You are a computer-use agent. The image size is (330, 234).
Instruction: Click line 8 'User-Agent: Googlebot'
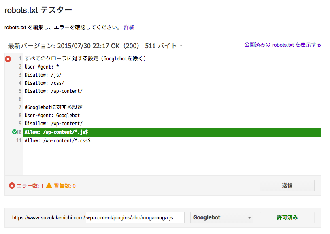[52, 116]
